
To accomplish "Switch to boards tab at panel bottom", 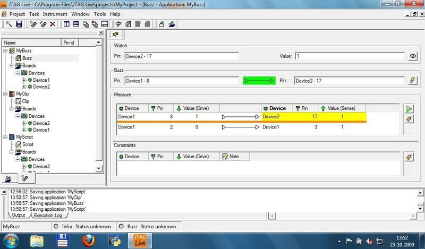I will [8, 178].
